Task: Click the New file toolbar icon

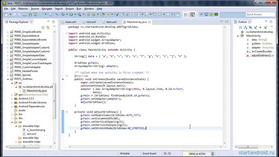Action: 7,14
